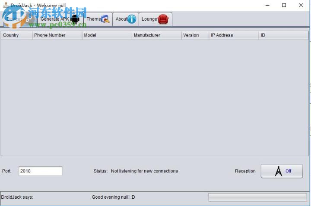Open the About tab
The height and width of the screenshot is (206, 311).
(x=126, y=19)
